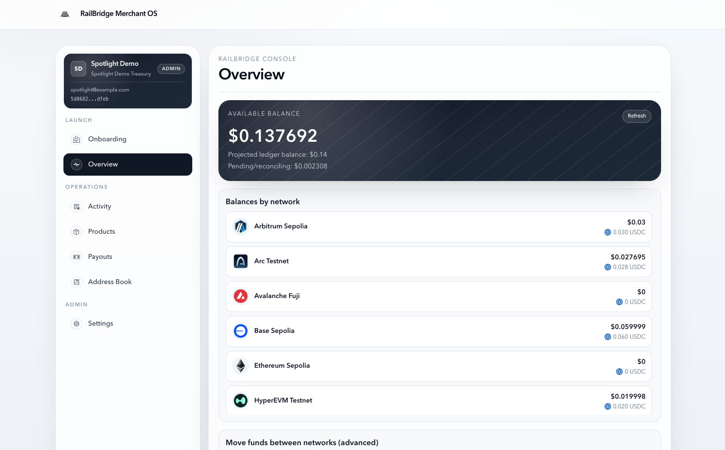This screenshot has height=450, width=725.
Task: Click the Spotlight Demo Treasury subtitle
Action: pyautogui.click(x=121, y=74)
